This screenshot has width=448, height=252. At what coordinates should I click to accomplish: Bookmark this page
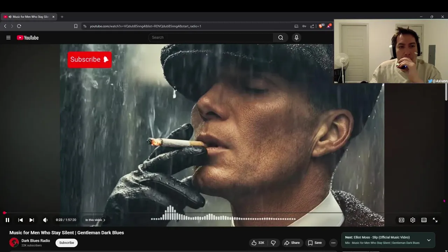pos(76,26)
